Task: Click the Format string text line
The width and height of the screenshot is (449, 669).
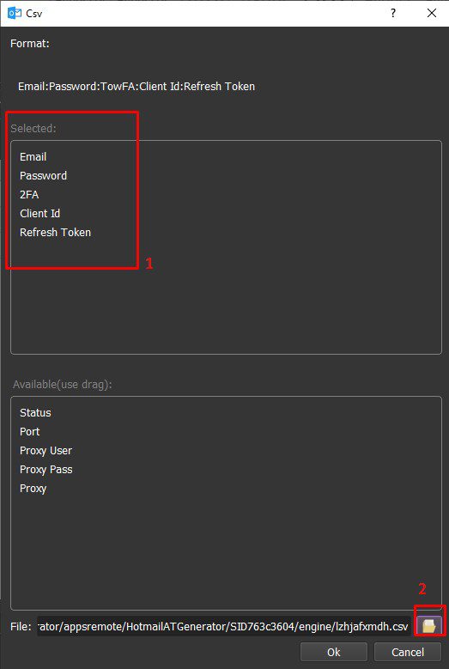Action: [137, 87]
